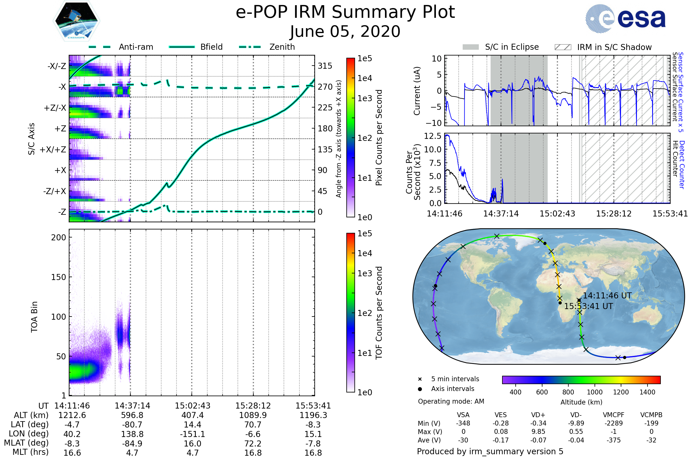Click the VSA voltage column header
This screenshot has width=691, height=460.
[463, 415]
